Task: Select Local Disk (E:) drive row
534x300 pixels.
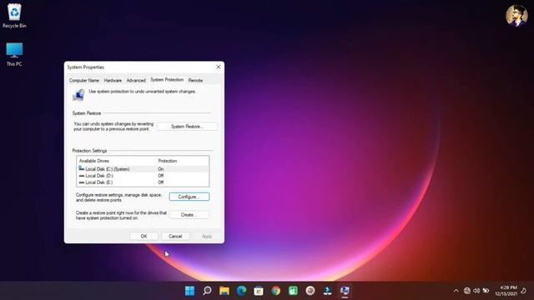Action: click(x=143, y=182)
